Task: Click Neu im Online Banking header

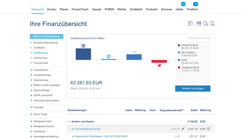Action: (46, 36)
